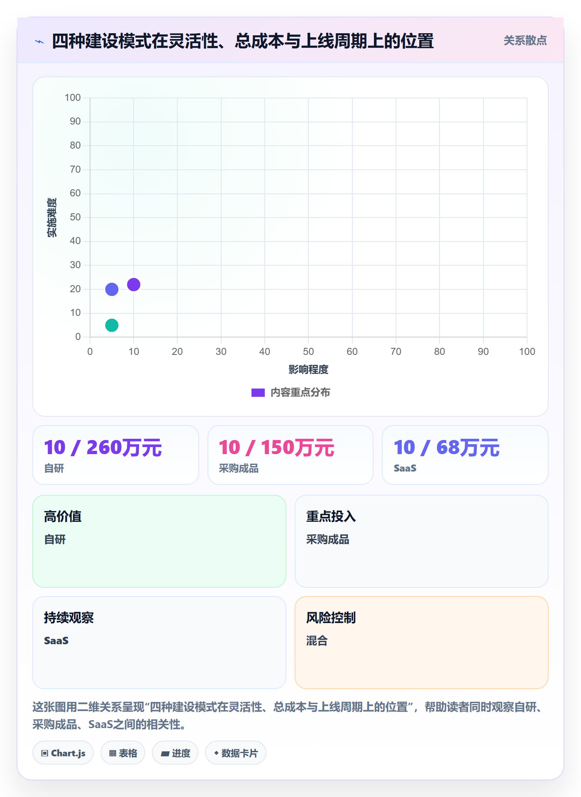Click the 表格 tag chip
The height and width of the screenshot is (797, 581).
123,753
